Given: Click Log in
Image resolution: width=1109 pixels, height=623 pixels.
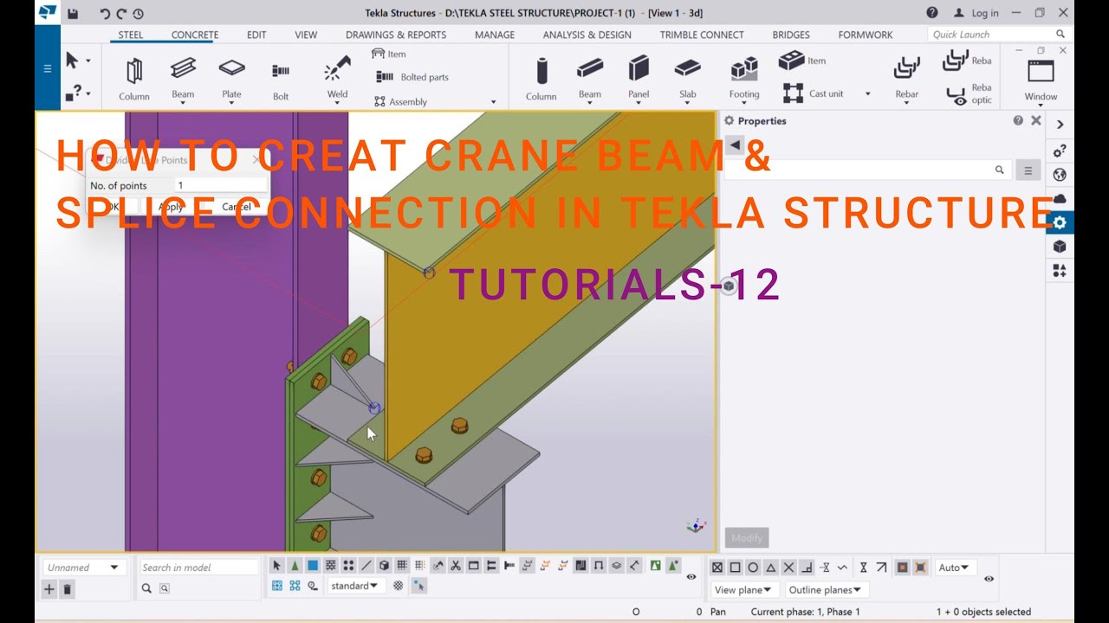Looking at the screenshot, I should point(976,13).
